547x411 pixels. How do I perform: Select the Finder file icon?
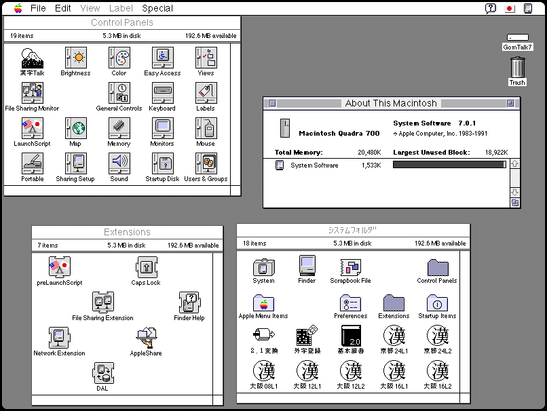tap(307, 266)
